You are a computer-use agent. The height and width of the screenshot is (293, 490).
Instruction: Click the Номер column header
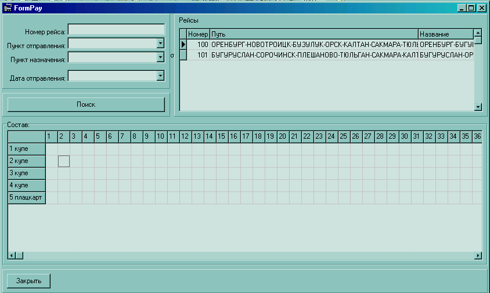click(x=198, y=34)
